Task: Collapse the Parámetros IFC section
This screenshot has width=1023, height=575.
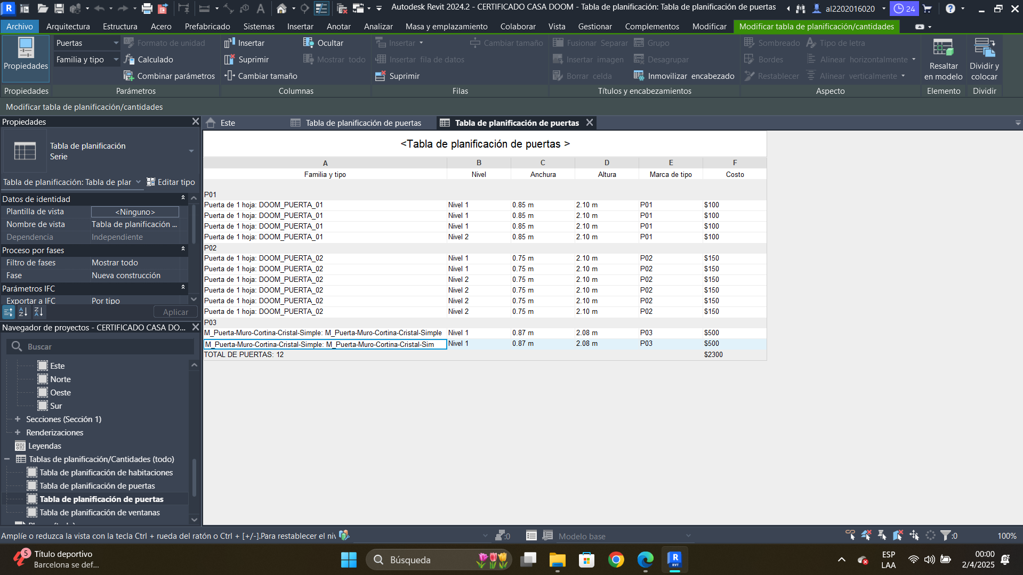Action: pyautogui.click(x=183, y=288)
